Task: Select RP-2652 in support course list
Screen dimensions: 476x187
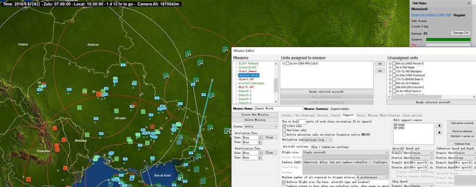Action: 398,128
